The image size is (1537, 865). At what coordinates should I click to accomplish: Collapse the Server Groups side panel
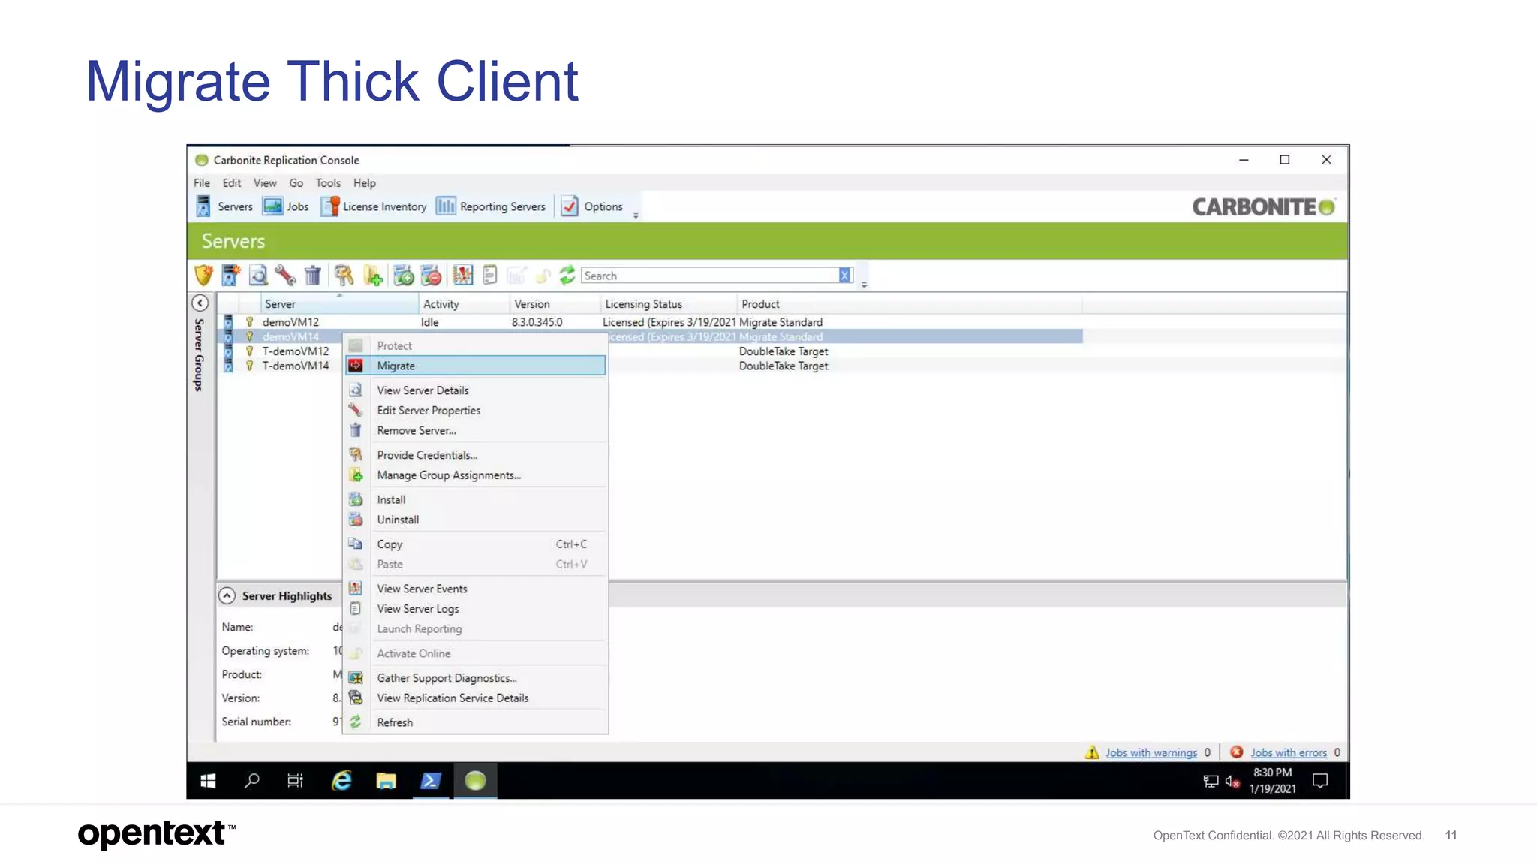point(200,303)
